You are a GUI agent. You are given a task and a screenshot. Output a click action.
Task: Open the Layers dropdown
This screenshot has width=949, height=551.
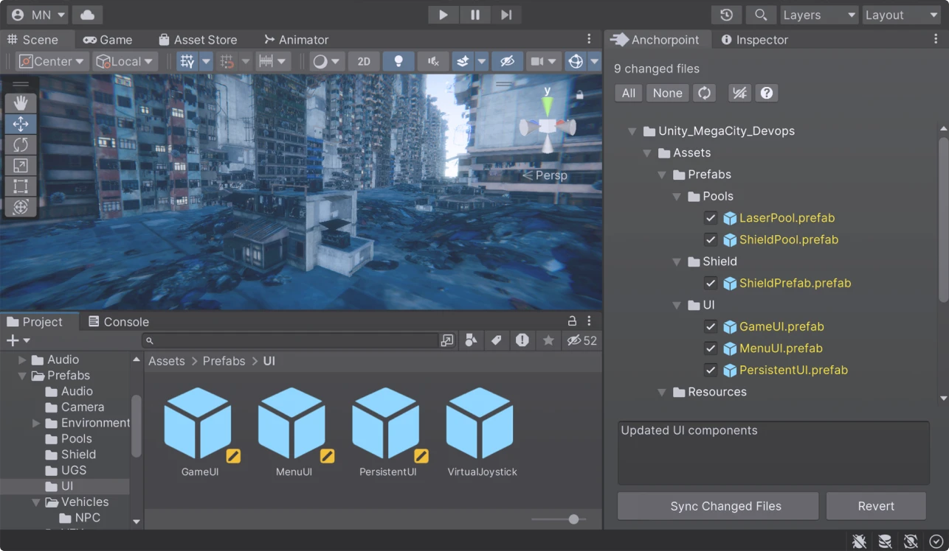(x=818, y=15)
